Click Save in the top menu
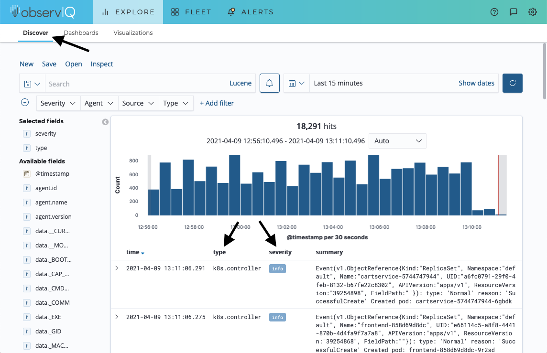This screenshot has height=353, width=547. [49, 64]
